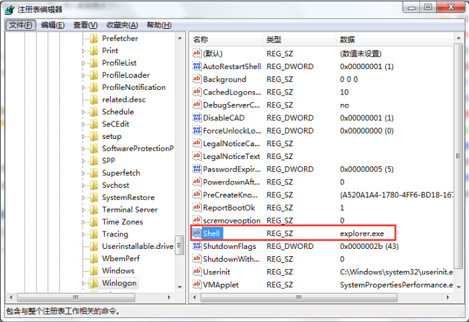Expand the Time Zones tree node
This screenshot has height=322, width=469.
[85, 222]
